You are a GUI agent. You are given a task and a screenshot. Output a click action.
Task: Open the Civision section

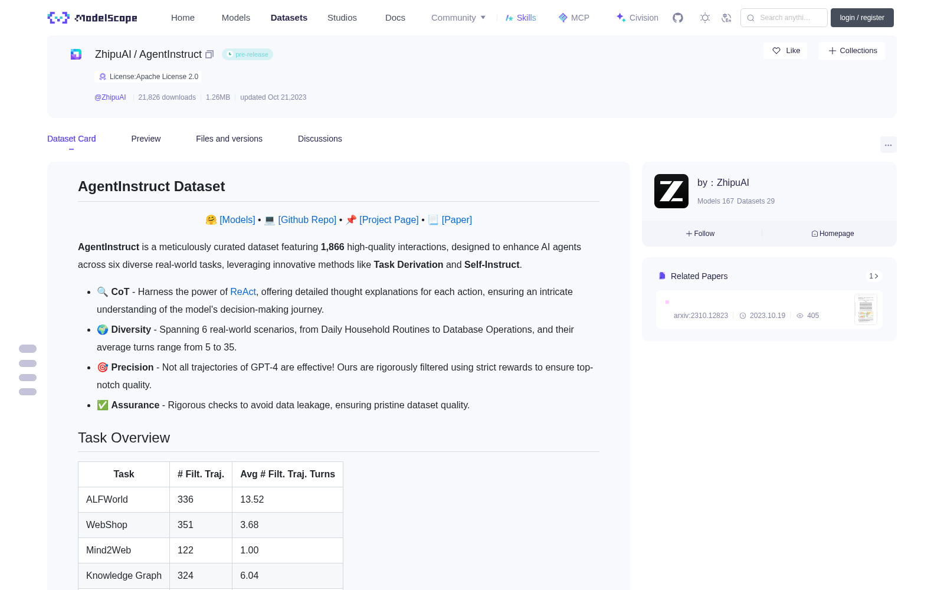click(637, 18)
